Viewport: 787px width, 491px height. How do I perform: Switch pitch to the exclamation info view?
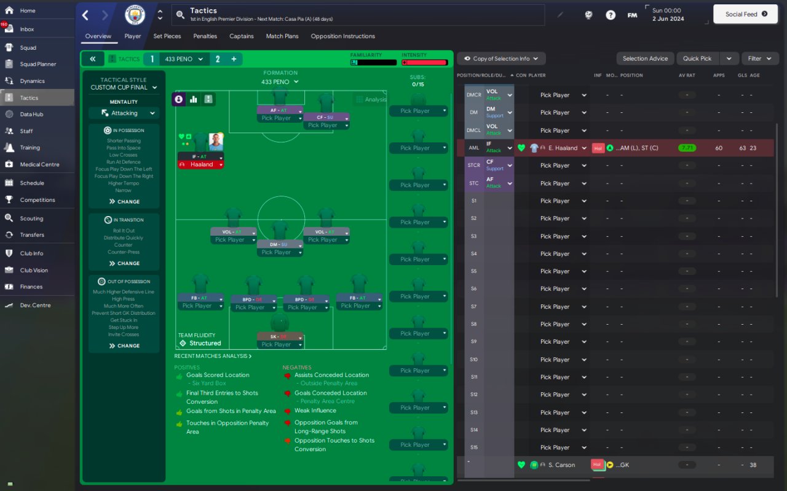click(208, 99)
